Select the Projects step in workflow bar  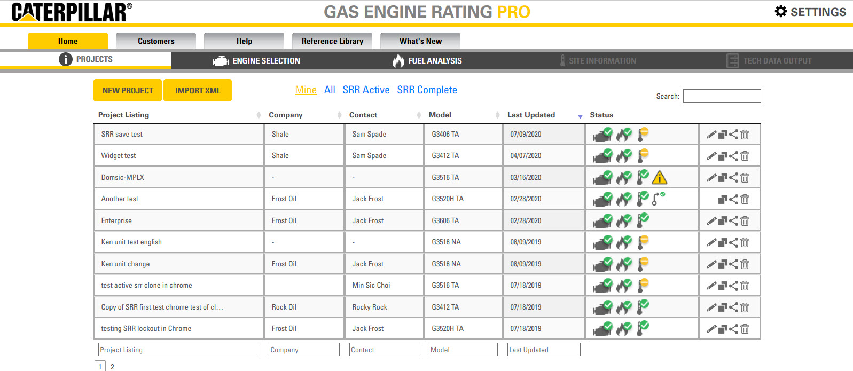(x=85, y=59)
